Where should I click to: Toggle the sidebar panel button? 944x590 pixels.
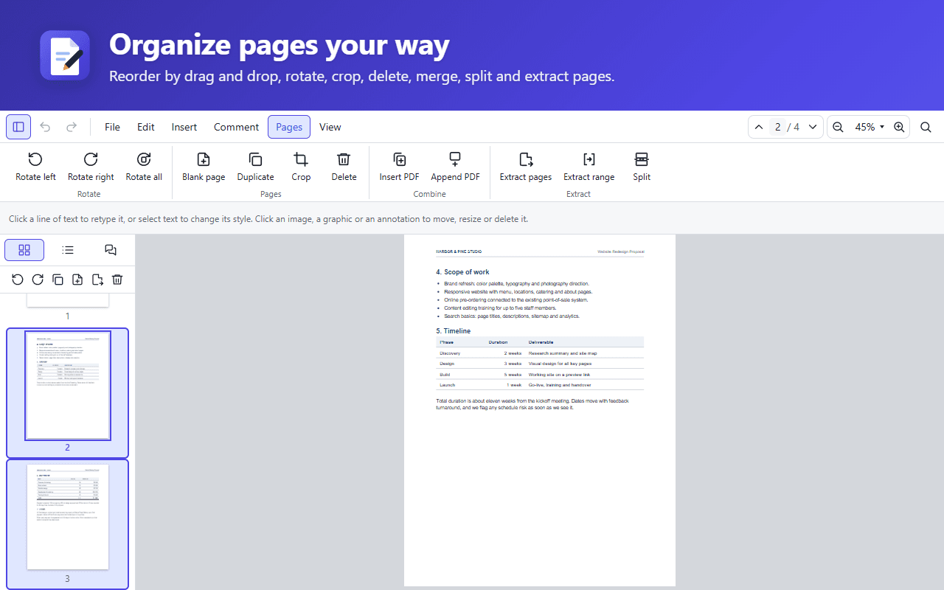tap(18, 127)
